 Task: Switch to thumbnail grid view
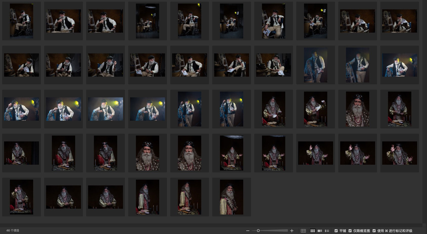[313, 231]
